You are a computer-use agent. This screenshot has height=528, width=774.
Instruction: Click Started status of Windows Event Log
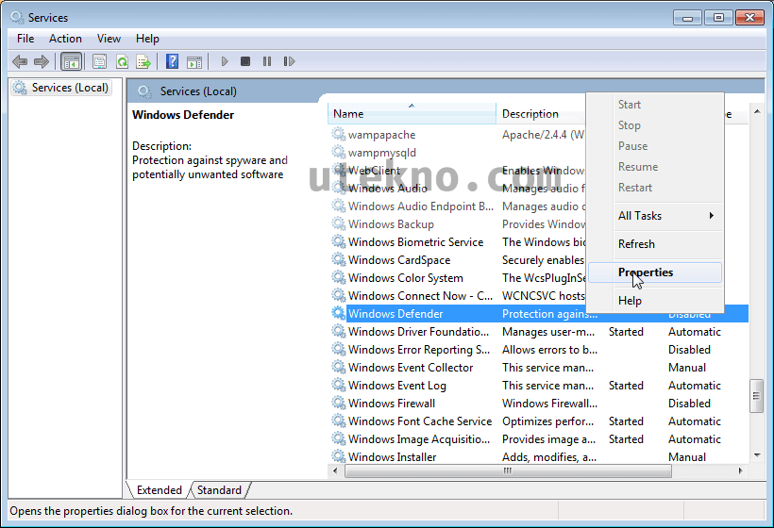[x=626, y=385]
